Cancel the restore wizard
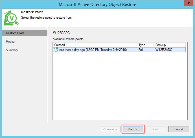 (179, 129)
